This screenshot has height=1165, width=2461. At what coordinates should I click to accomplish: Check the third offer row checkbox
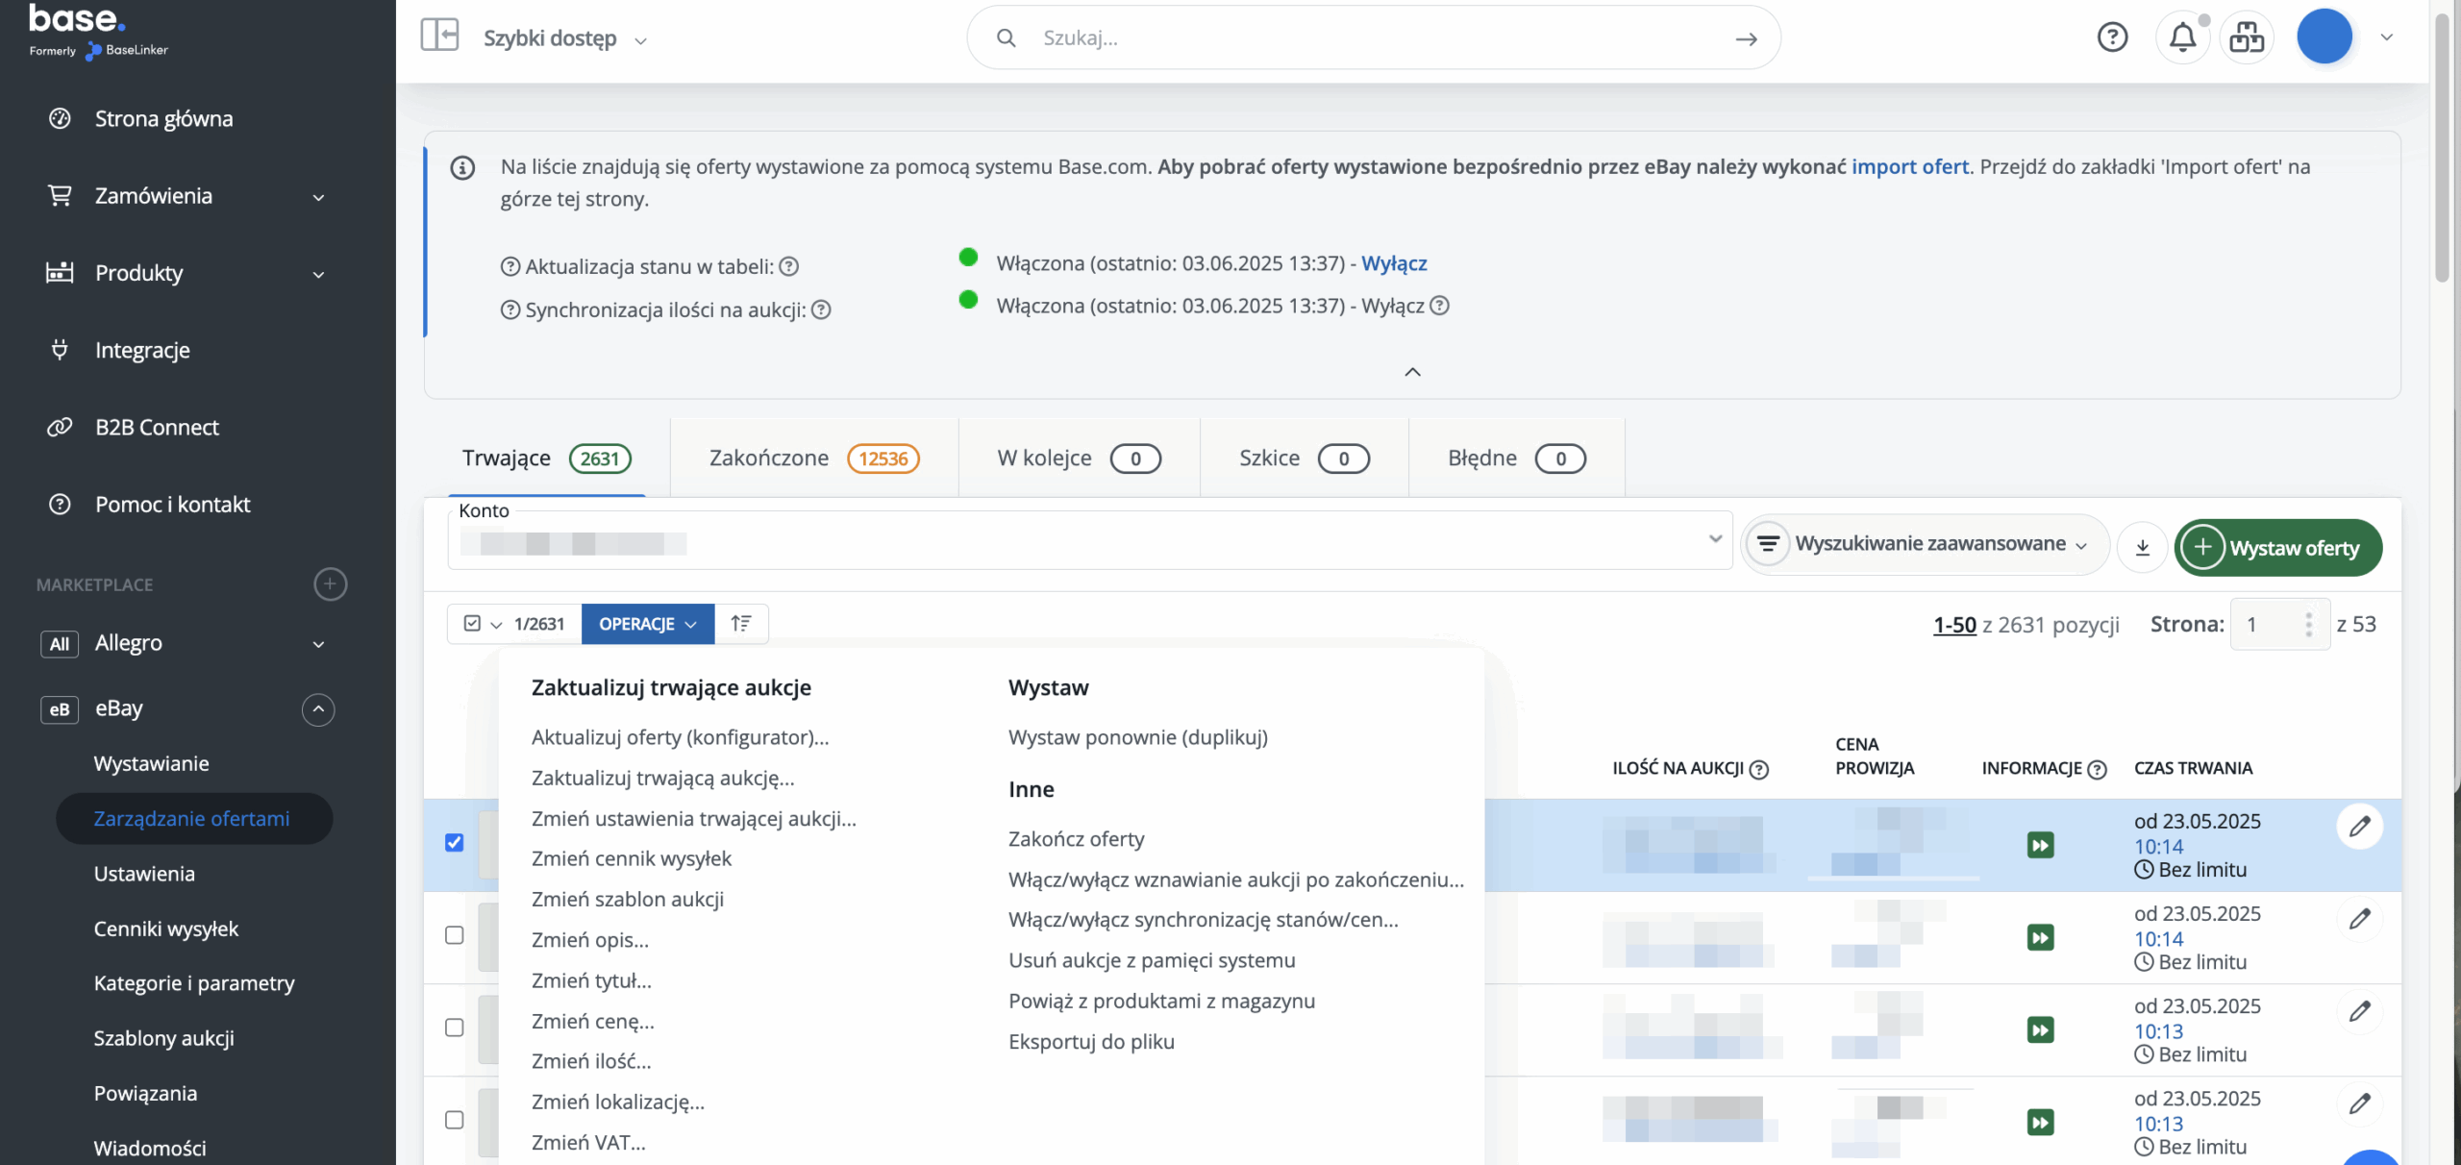455,1028
